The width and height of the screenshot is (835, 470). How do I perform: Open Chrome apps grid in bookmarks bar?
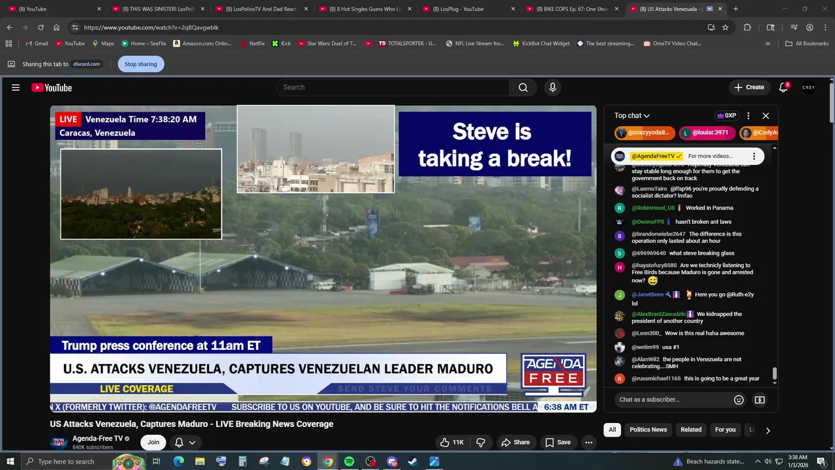coord(8,44)
